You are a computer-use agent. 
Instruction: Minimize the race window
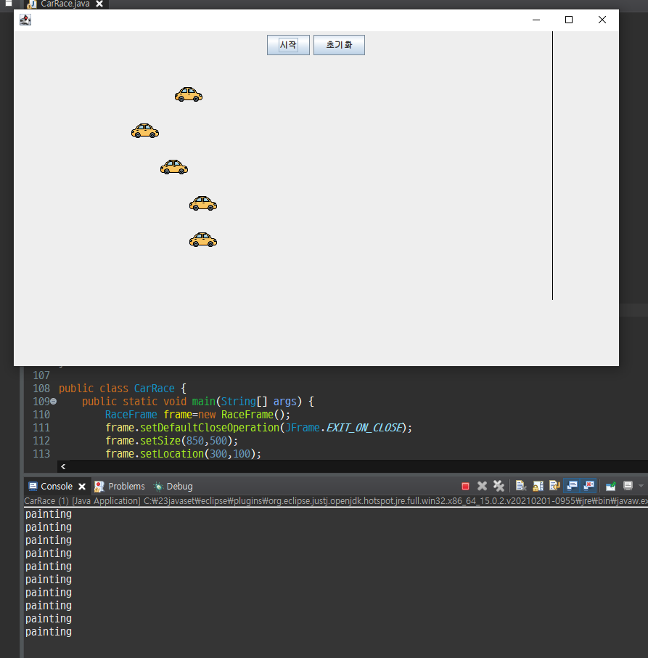coord(536,20)
